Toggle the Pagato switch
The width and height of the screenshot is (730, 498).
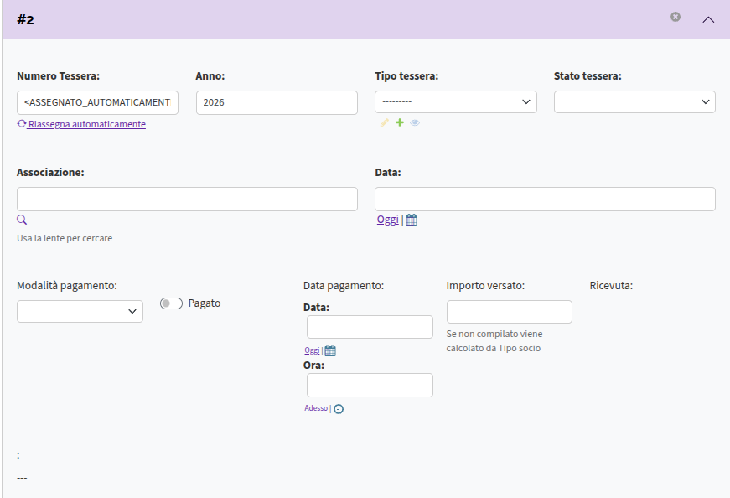171,303
